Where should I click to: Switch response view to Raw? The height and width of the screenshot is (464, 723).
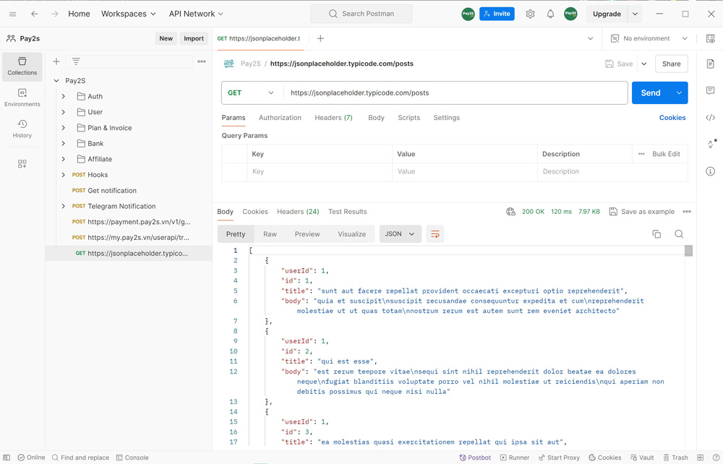270,234
